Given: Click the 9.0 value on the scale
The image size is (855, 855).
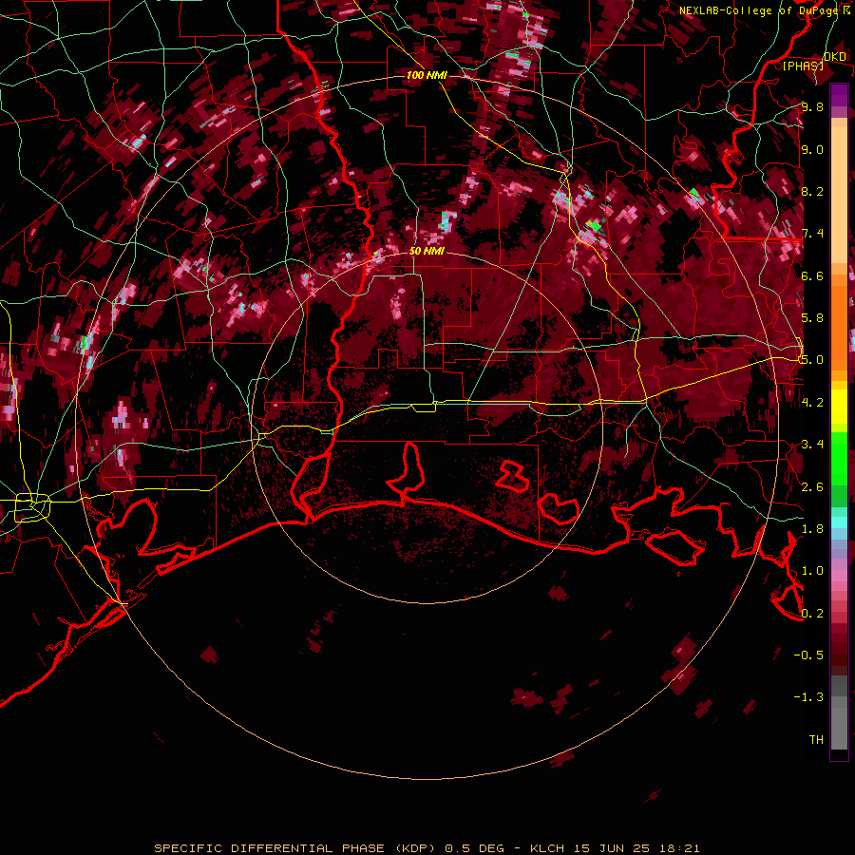Looking at the screenshot, I should pos(812,149).
